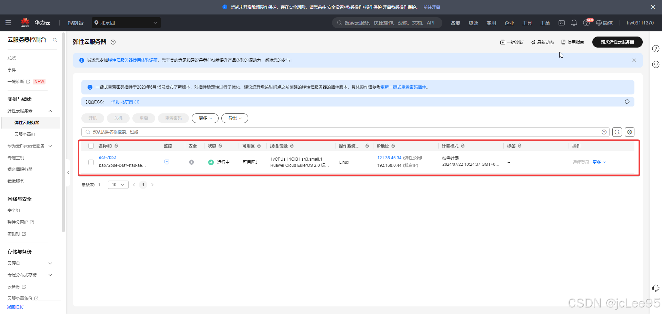
Task: Sort by IP地址 column
Action: click(393, 146)
